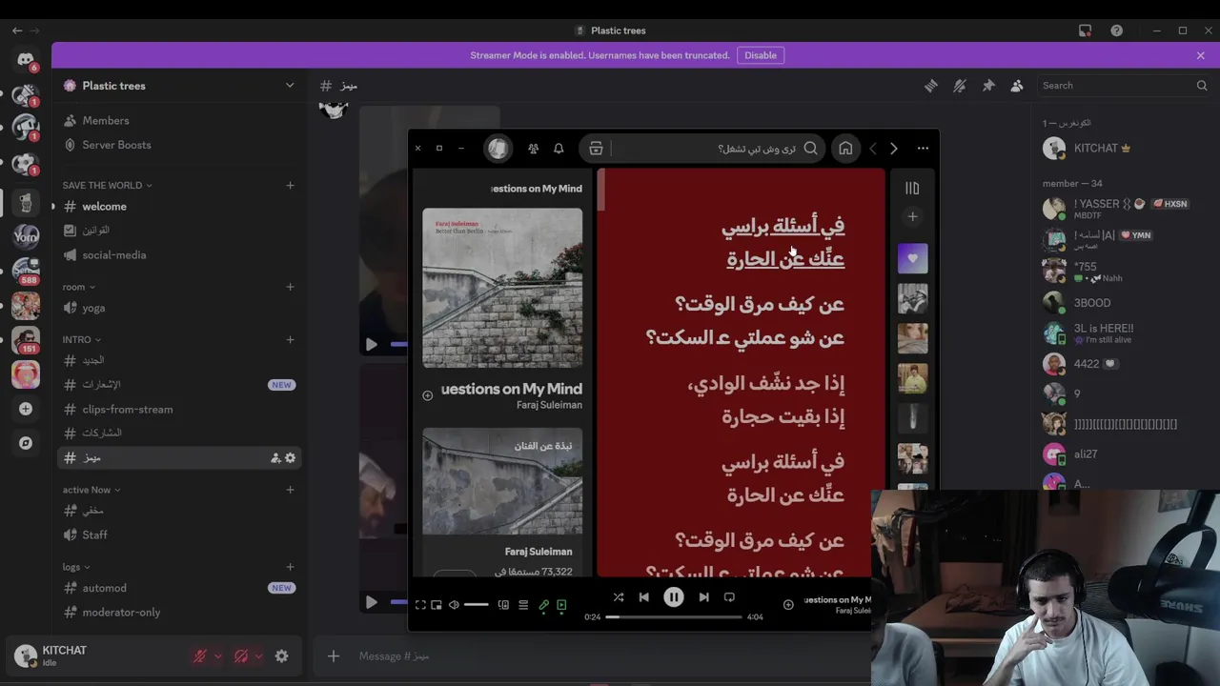This screenshot has height=686, width=1220.
Task: Enter Spotify full screen mode
Action: pyautogui.click(x=420, y=605)
